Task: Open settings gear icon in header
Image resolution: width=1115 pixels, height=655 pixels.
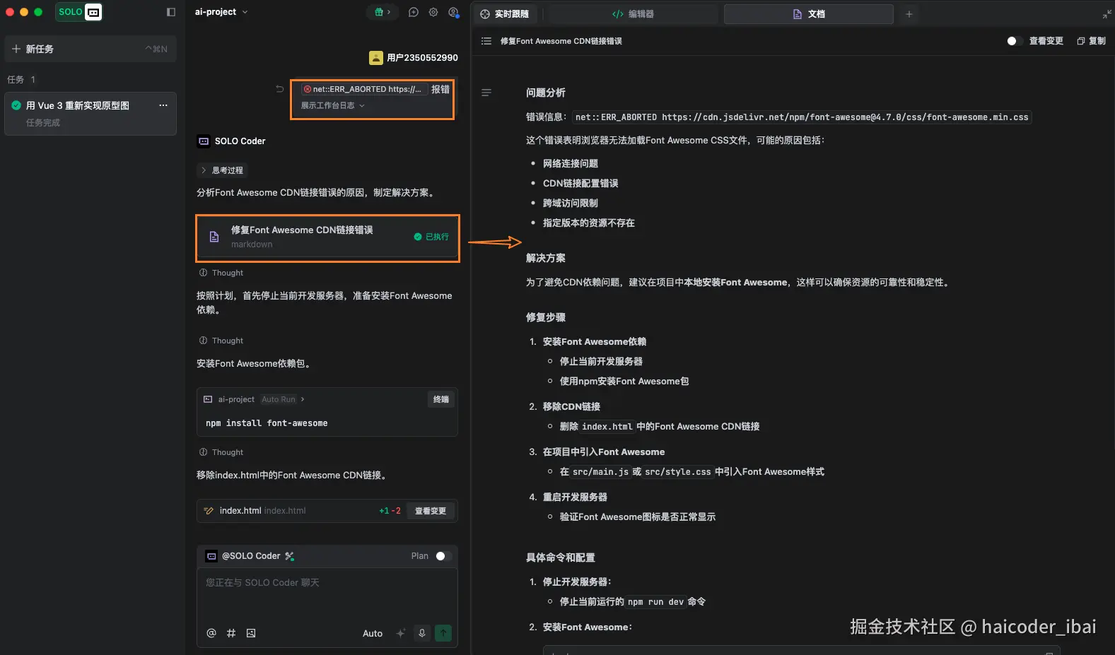Action: pyautogui.click(x=433, y=12)
